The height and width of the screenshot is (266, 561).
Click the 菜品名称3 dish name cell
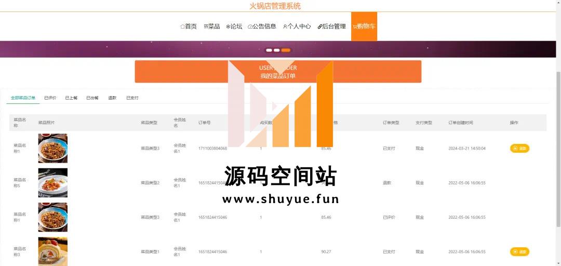tap(20, 251)
